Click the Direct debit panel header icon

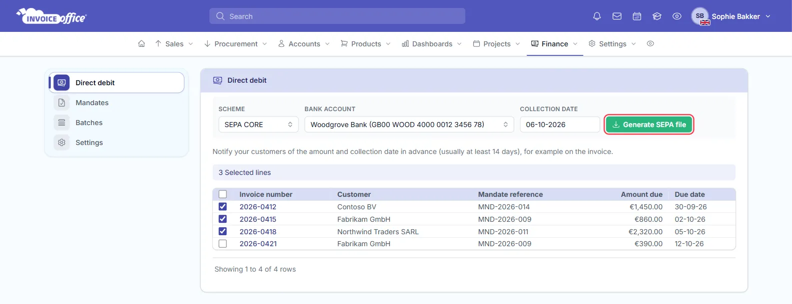coord(217,80)
